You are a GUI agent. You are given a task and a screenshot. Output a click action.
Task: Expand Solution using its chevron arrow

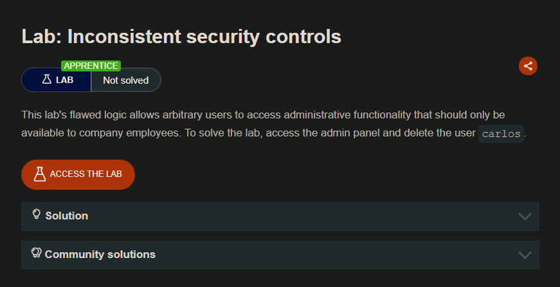click(525, 216)
